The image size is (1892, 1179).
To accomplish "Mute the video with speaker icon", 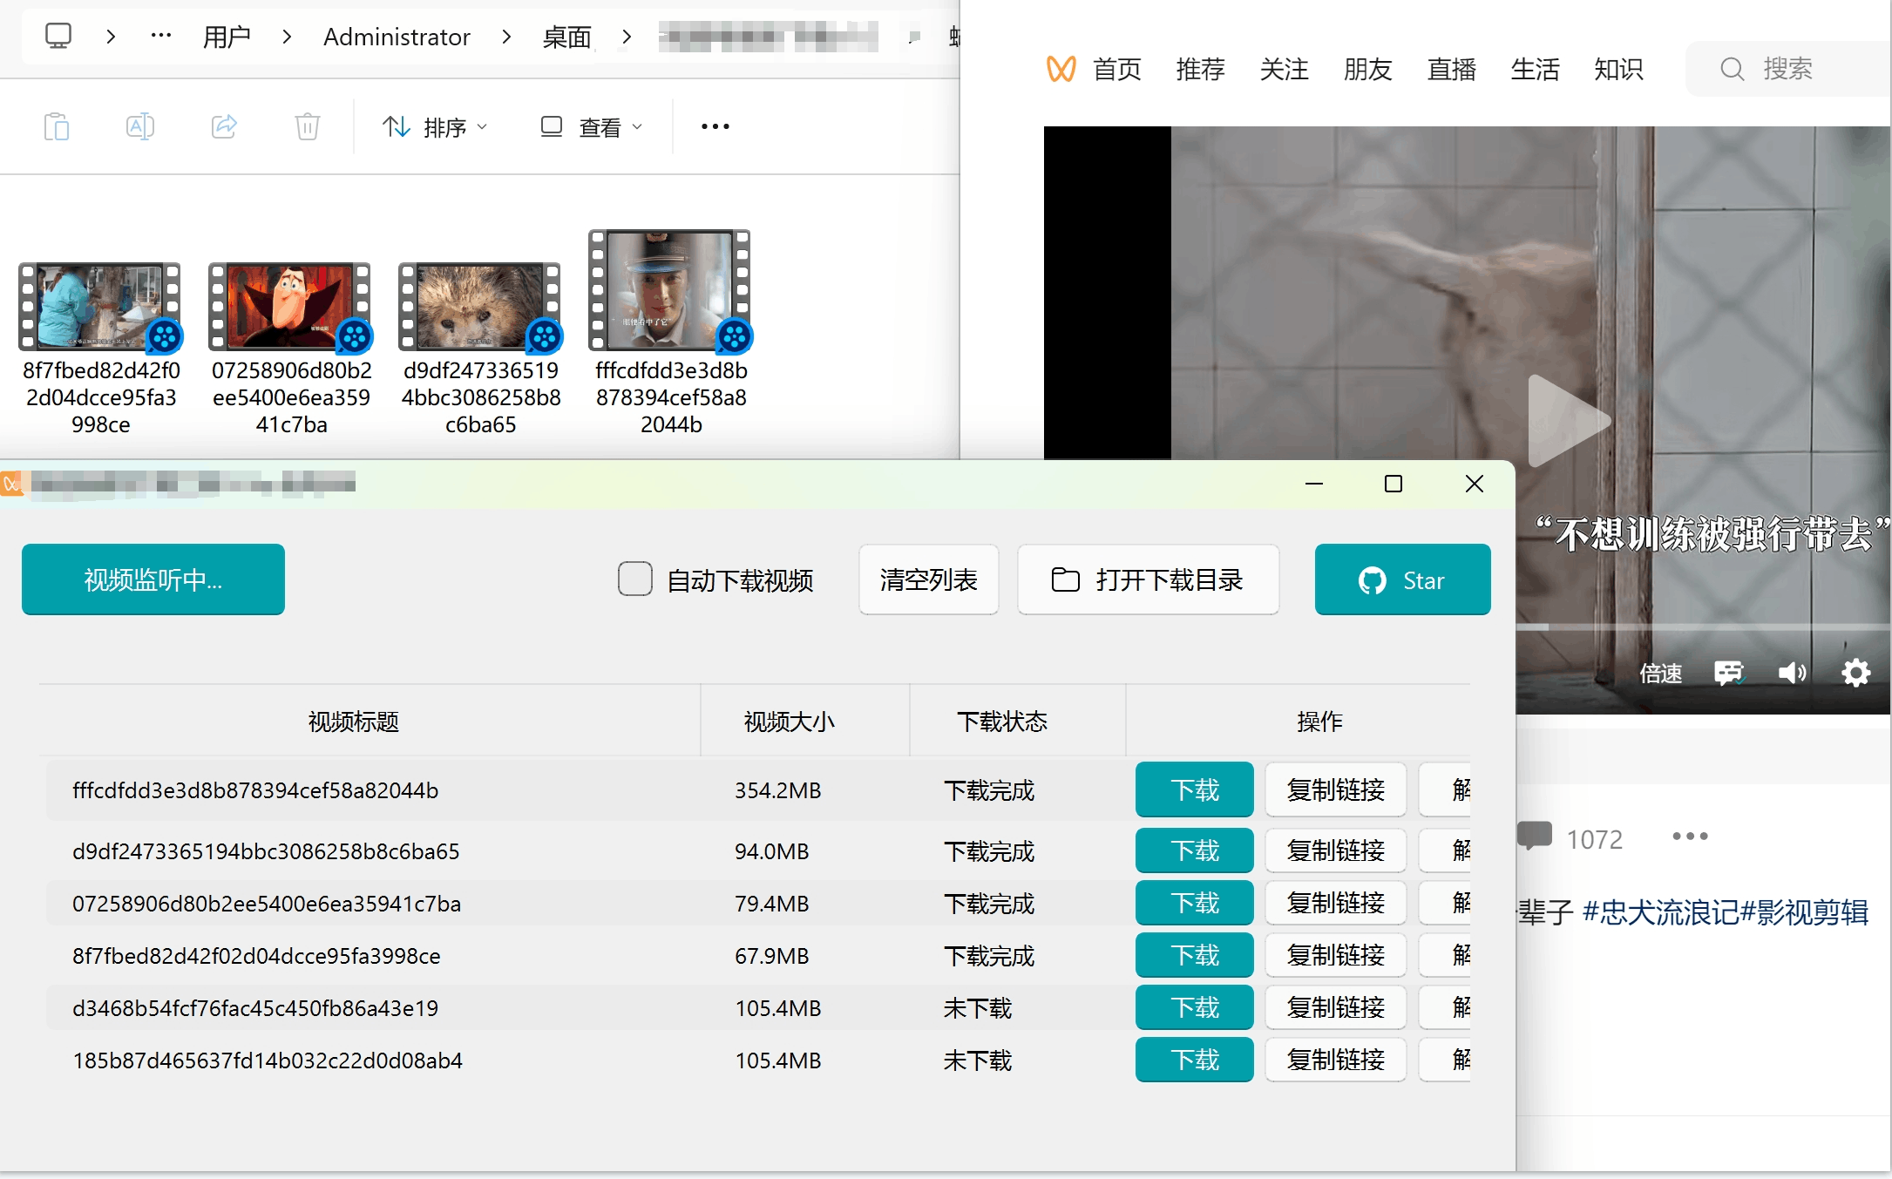I will 1792,673.
